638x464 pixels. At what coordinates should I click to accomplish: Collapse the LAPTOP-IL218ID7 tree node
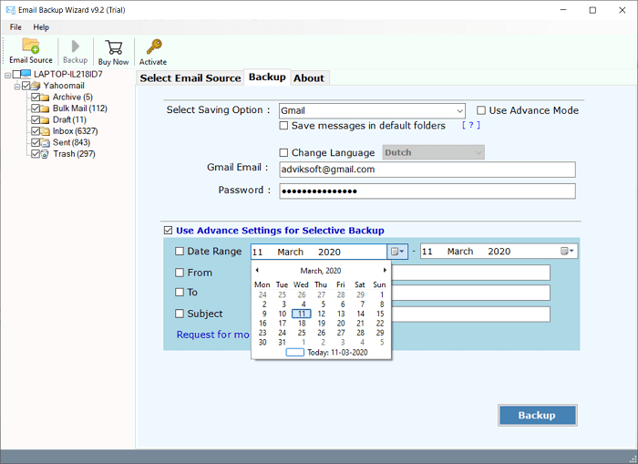pos(7,76)
